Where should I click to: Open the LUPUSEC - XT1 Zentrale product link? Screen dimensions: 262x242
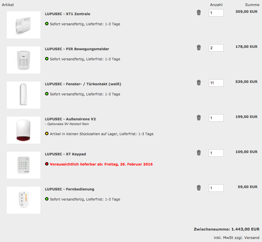point(68,14)
